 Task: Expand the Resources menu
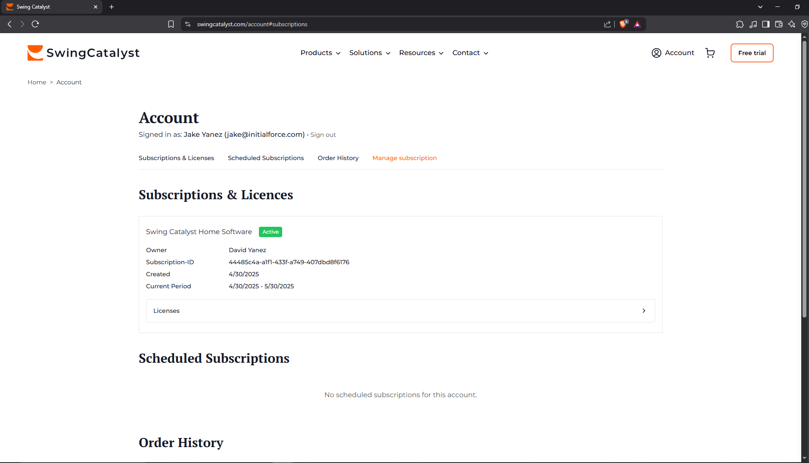pos(421,53)
